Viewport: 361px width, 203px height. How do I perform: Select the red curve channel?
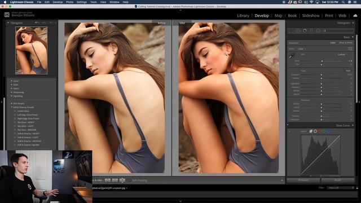pos(320,131)
